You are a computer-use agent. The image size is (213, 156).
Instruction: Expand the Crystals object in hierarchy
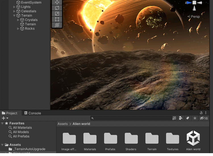point(18,20)
